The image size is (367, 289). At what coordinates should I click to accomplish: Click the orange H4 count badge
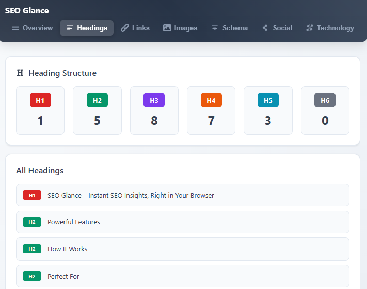click(x=211, y=100)
